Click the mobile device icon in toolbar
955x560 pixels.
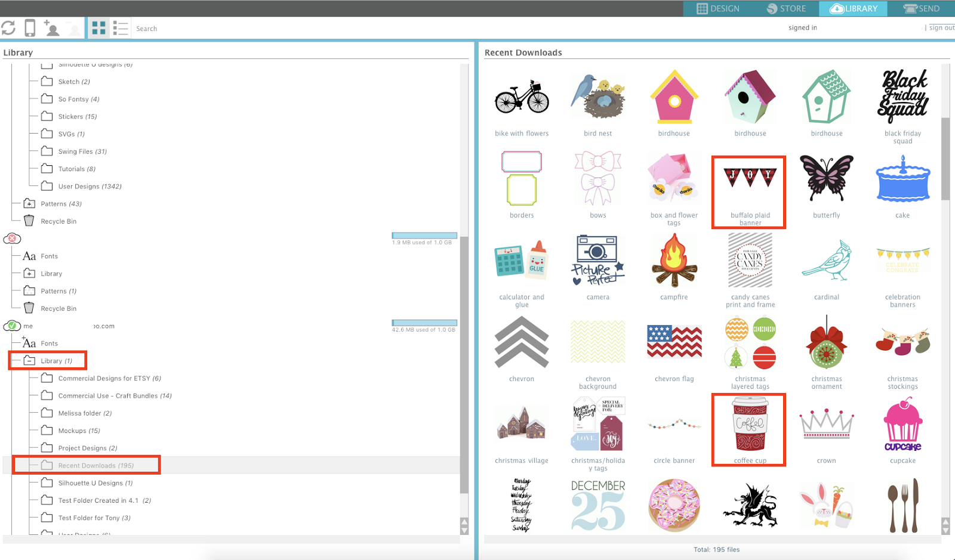point(30,28)
